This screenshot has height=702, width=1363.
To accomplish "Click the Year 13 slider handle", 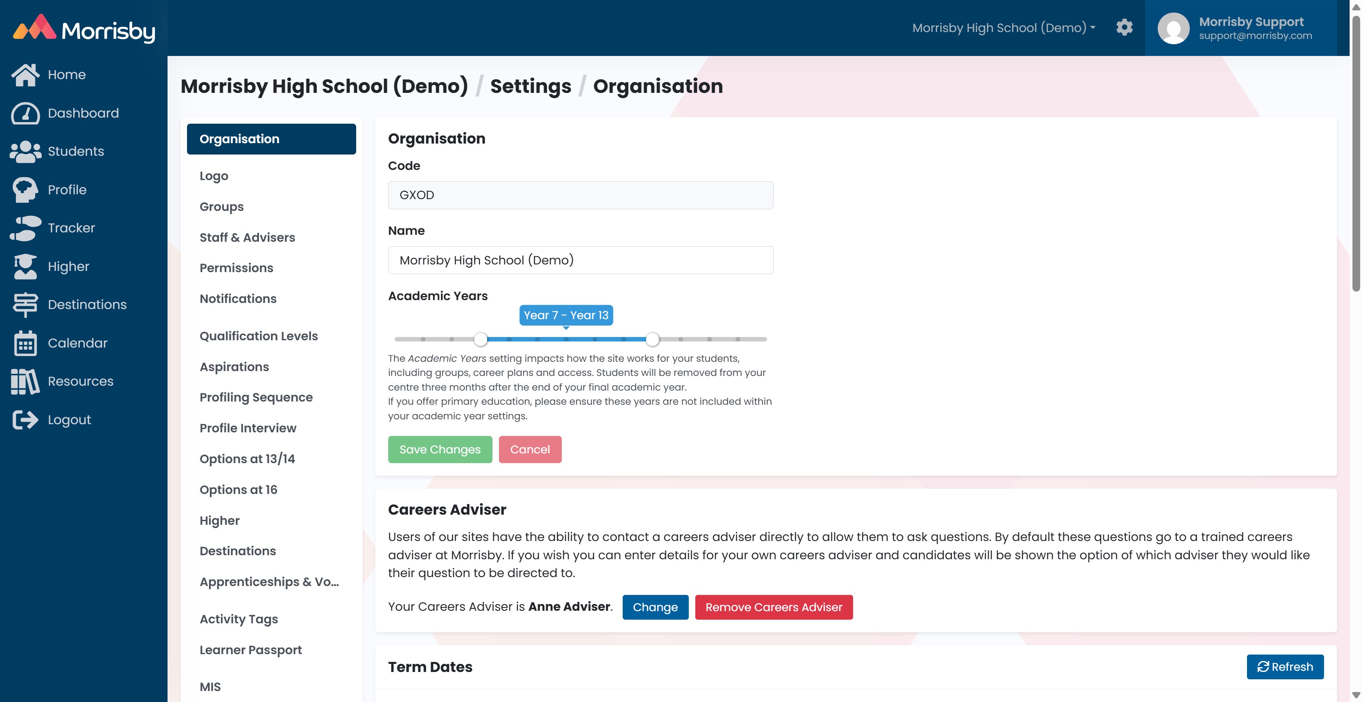I will coord(652,339).
